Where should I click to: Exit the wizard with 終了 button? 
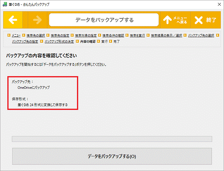pos(205,20)
